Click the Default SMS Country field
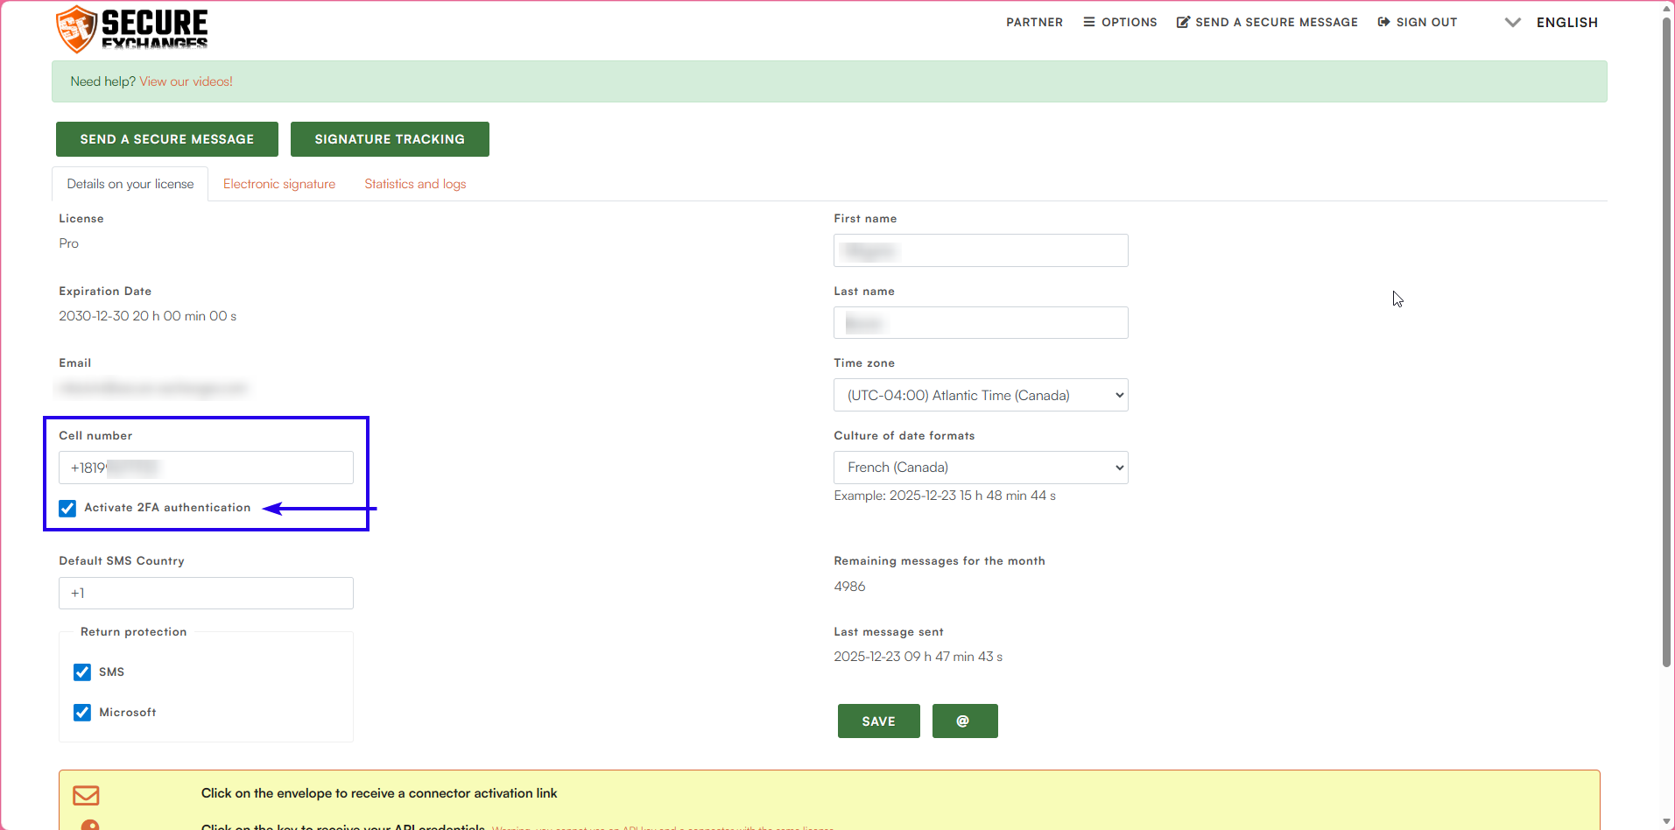 coord(206,593)
